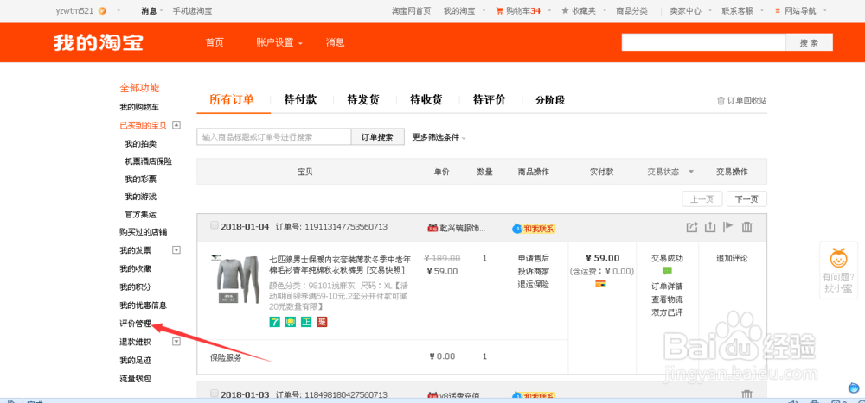
Task: Click the order recycle bin trash icon
Action: click(x=721, y=100)
